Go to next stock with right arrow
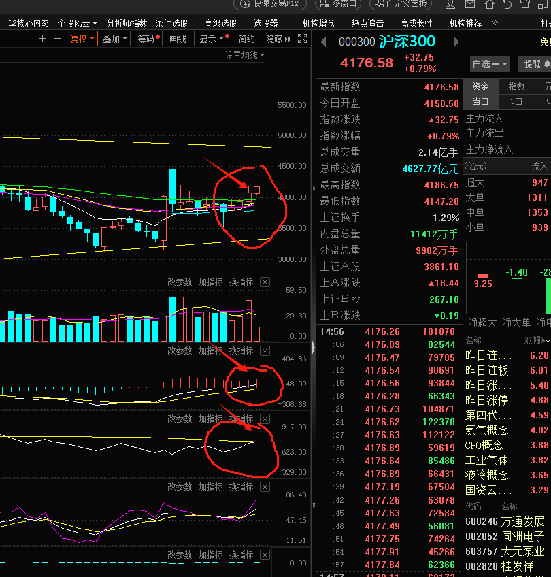 pyautogui.click(x=456, y=42)
